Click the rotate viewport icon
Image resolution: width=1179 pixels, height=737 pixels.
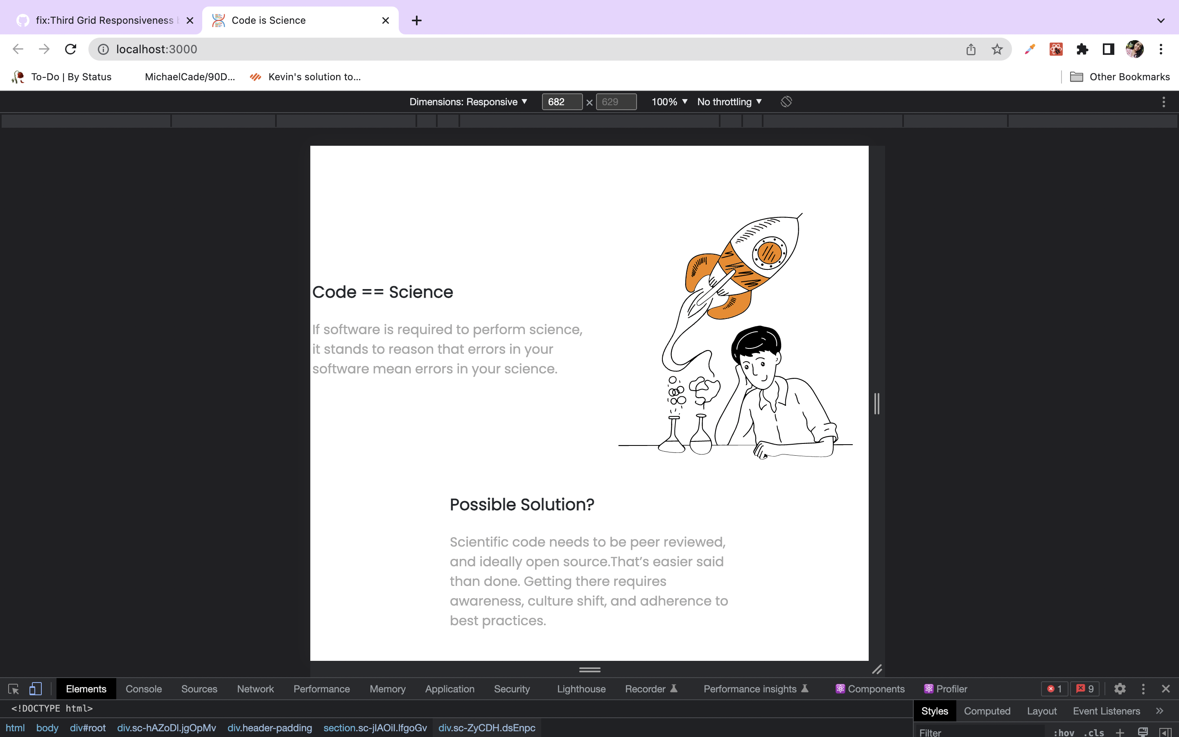point(786,102)
